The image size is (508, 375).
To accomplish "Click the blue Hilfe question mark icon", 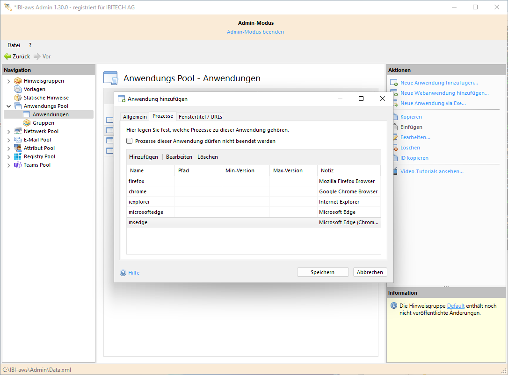I will click(123, 273).
